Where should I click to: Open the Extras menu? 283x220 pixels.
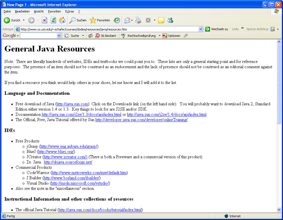click(x=69, y=11)
